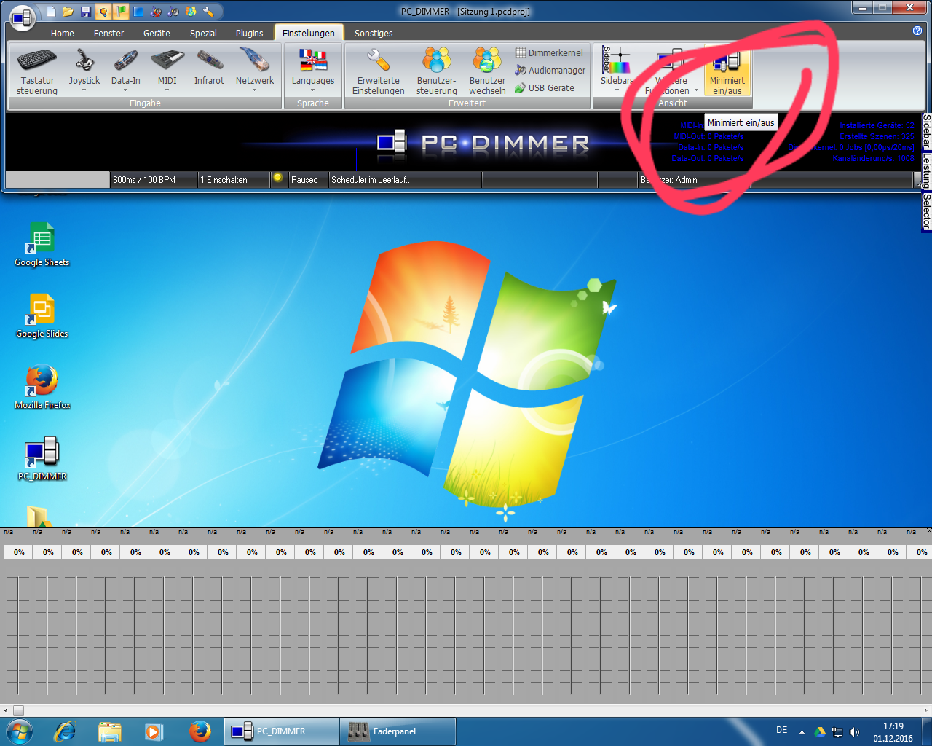The height and width of the screenshot is (746, 932).
Task: Toggle the light bulb quick access button
Action: (x=103, y=12)
